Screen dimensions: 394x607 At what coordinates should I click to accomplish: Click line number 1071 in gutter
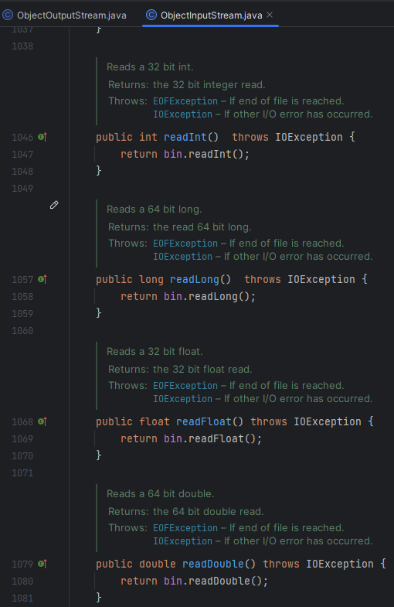(x=22, y=473)
